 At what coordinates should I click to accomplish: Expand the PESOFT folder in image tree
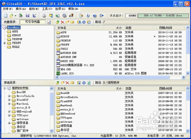(5, 43)
